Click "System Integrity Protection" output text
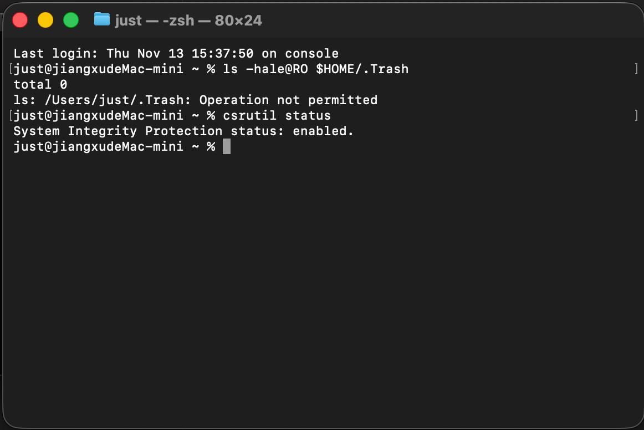Image resolution: width=644 pixels, height=430 pixels. [117, 131]
